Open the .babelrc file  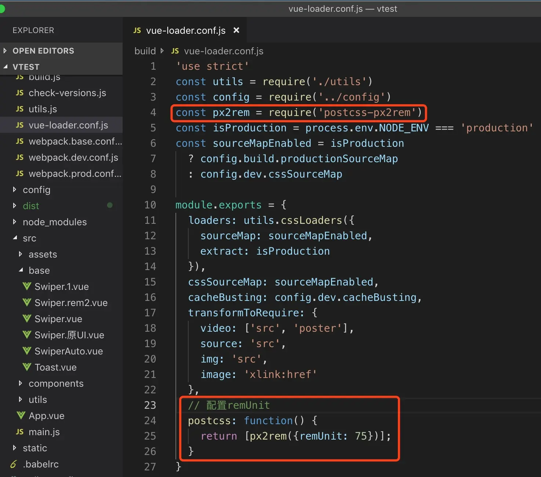click(40, 465)
